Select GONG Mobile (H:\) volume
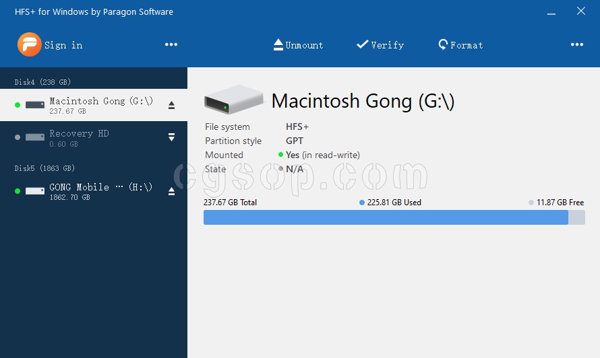Screen dimensions: 600x358 [x=94, y=191]
